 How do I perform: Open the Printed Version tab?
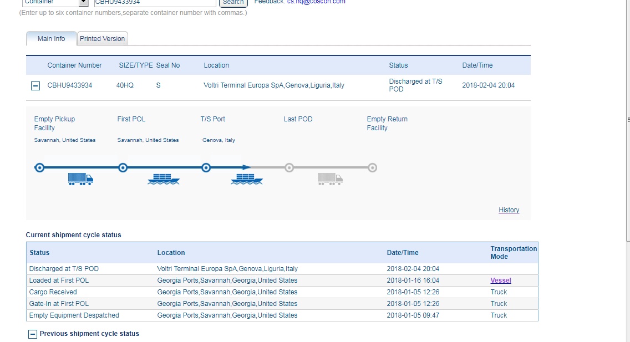point(102,39)
